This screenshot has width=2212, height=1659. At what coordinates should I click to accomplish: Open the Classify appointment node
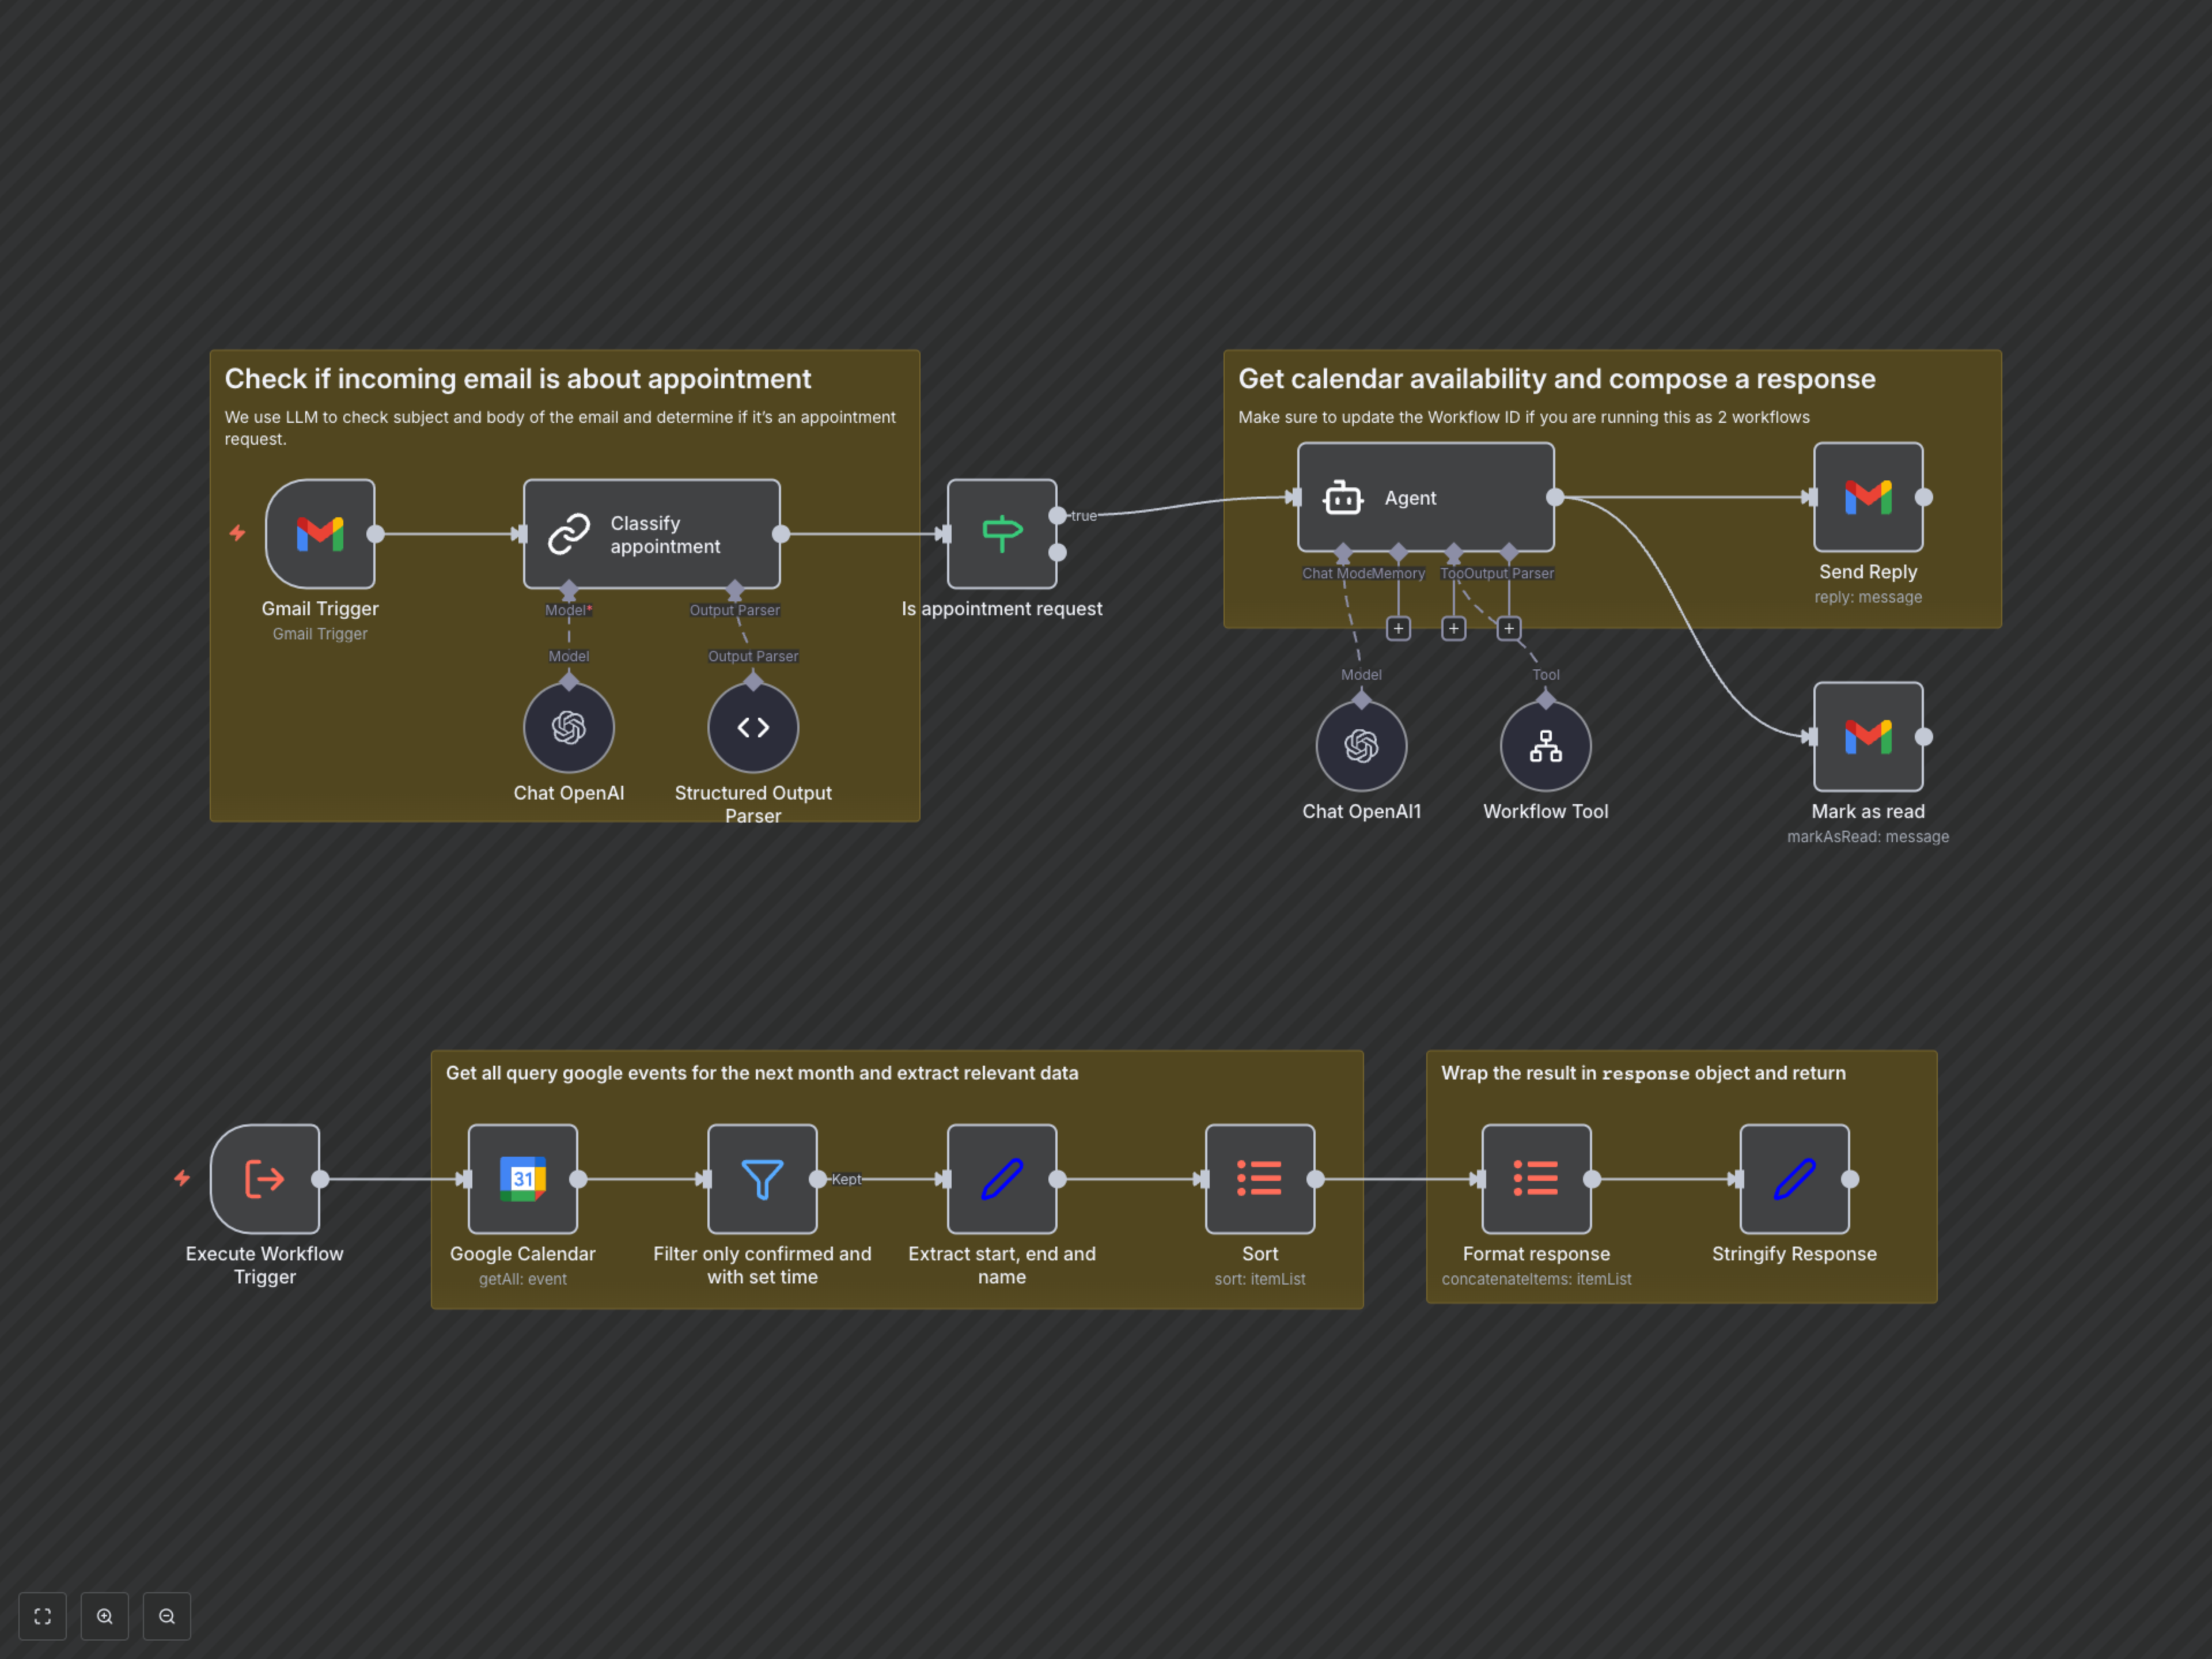click(x=651, y=533)
